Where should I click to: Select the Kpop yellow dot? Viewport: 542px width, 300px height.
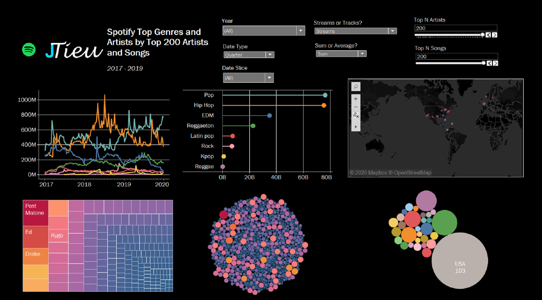(224, 156)
